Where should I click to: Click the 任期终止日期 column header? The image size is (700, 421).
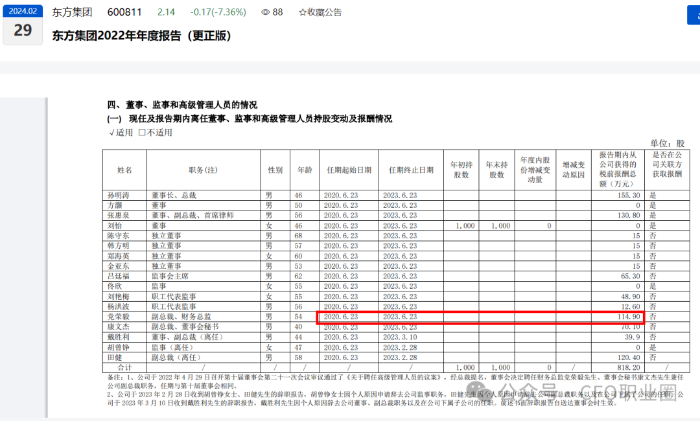(x=411, y=170)
